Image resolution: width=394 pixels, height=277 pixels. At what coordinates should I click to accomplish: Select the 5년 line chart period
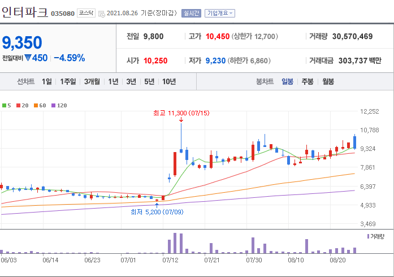[149, 81]
